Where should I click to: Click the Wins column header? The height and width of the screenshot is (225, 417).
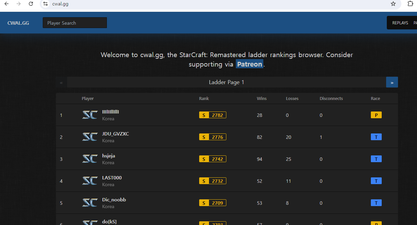(x=262, y=99)
